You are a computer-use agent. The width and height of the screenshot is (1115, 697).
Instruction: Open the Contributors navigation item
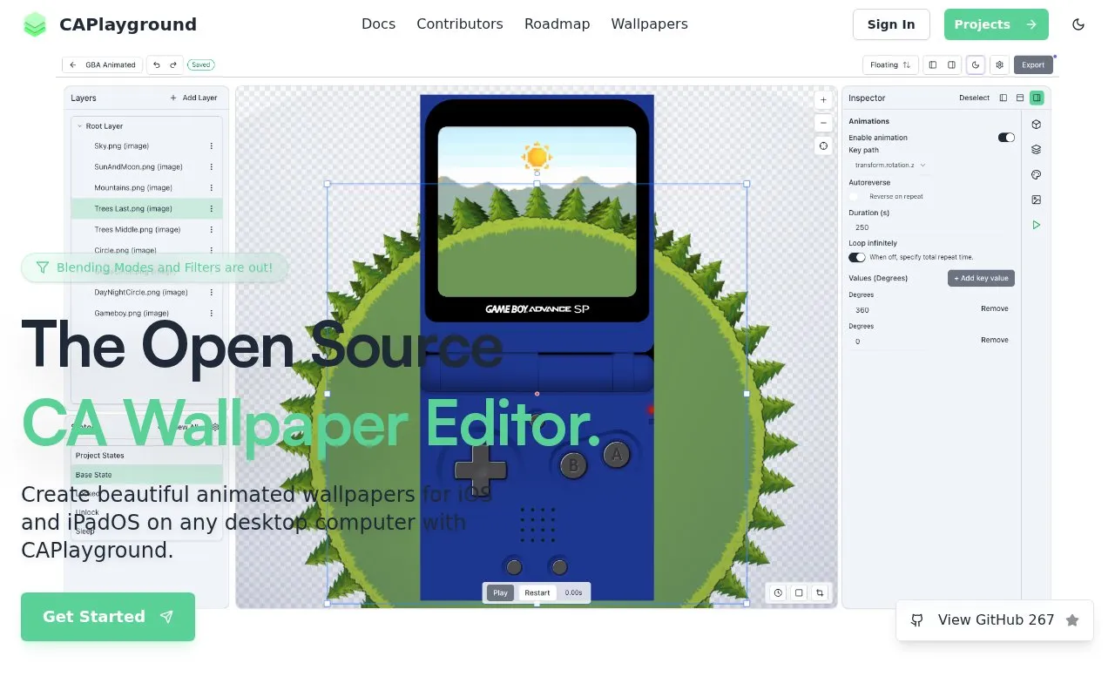460,24
